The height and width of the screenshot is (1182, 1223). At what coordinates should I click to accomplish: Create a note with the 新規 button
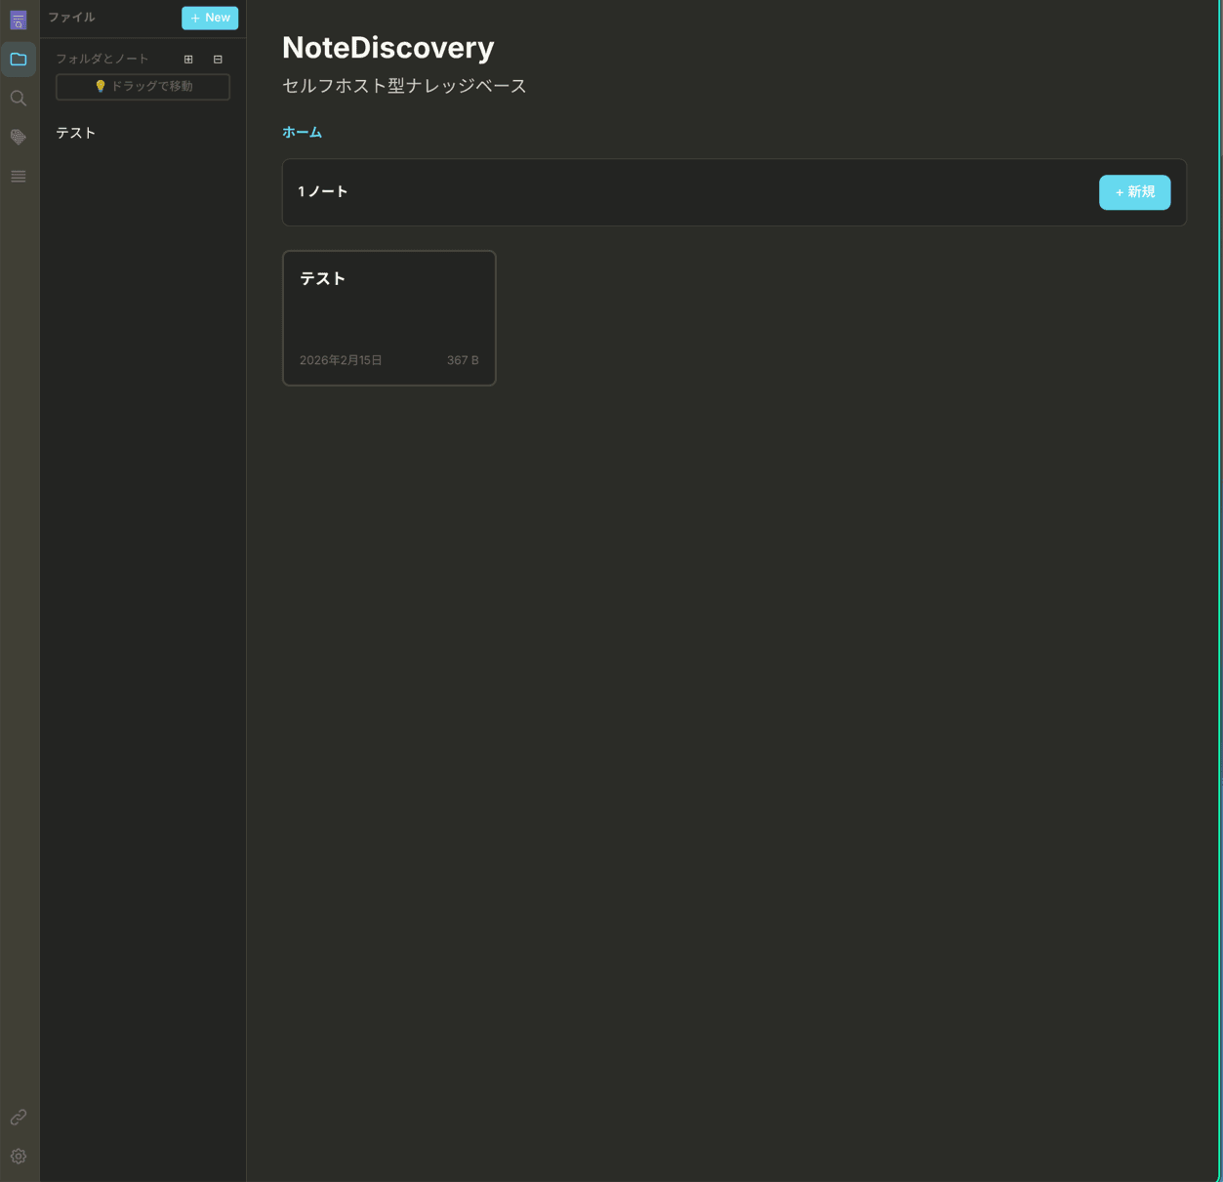(1134, 192)
